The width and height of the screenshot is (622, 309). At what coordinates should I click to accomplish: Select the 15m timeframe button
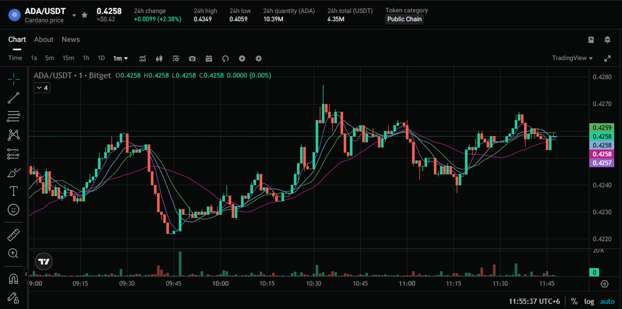(x=69, y=58)
